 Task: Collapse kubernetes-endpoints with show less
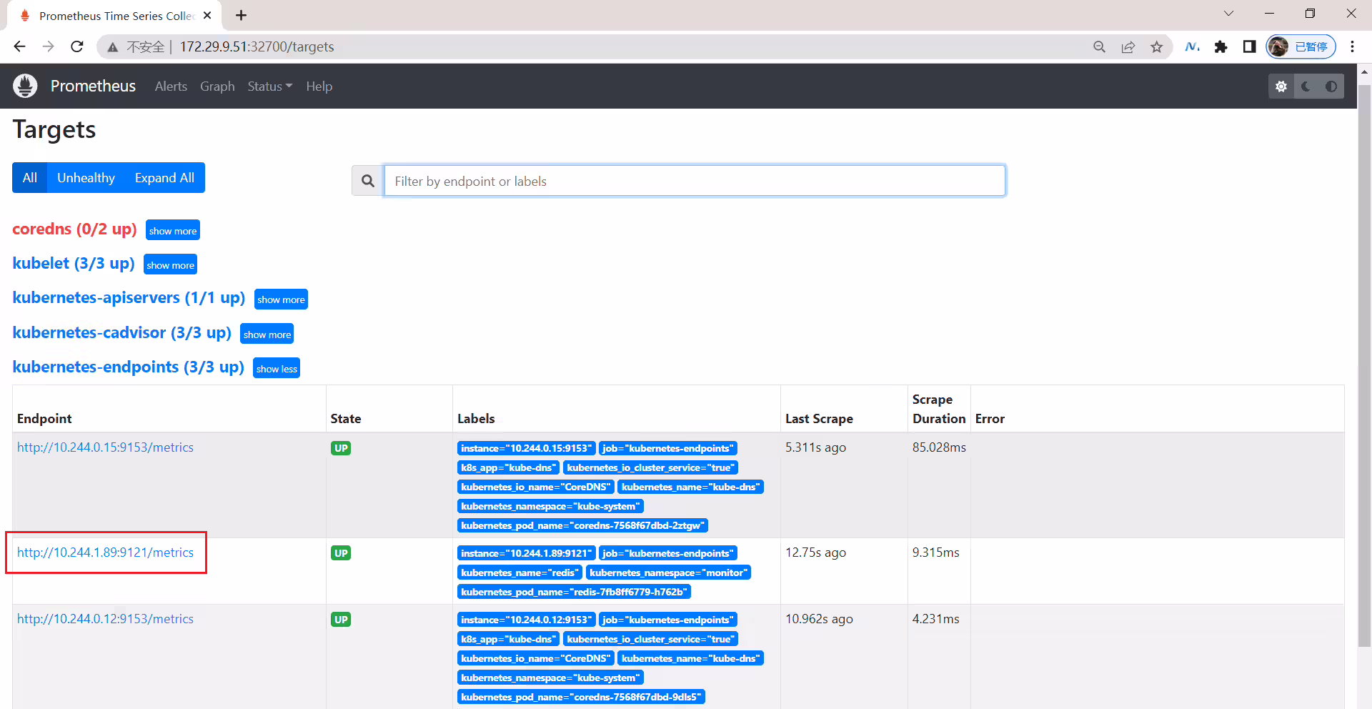277,368
